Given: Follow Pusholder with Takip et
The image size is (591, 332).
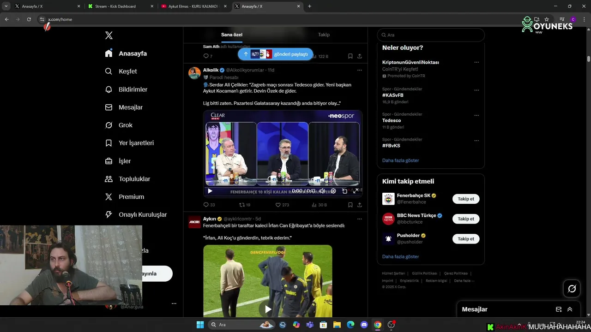Looking at the screenshot, I should pos(466,239).
